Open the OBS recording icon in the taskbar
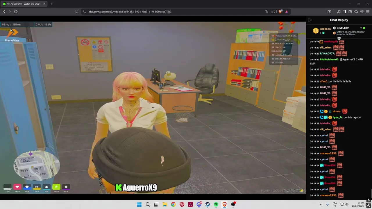This screenshot has height=209, width=372. pos(233,204)
